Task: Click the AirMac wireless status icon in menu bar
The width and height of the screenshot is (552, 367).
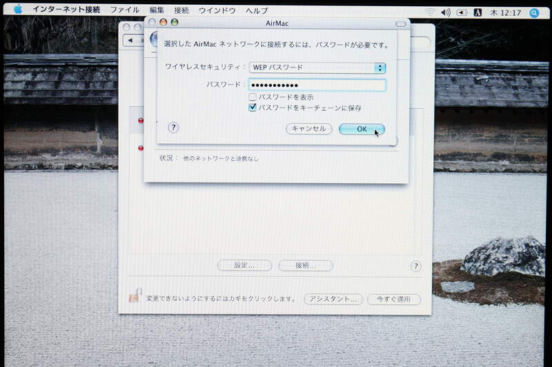Action: point(430,12)
